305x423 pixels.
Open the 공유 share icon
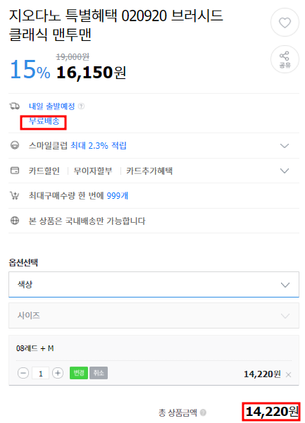pos(285,59)
